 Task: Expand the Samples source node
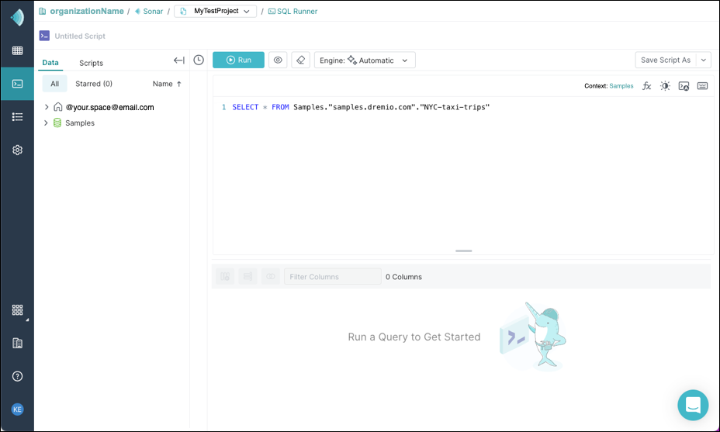46,123
